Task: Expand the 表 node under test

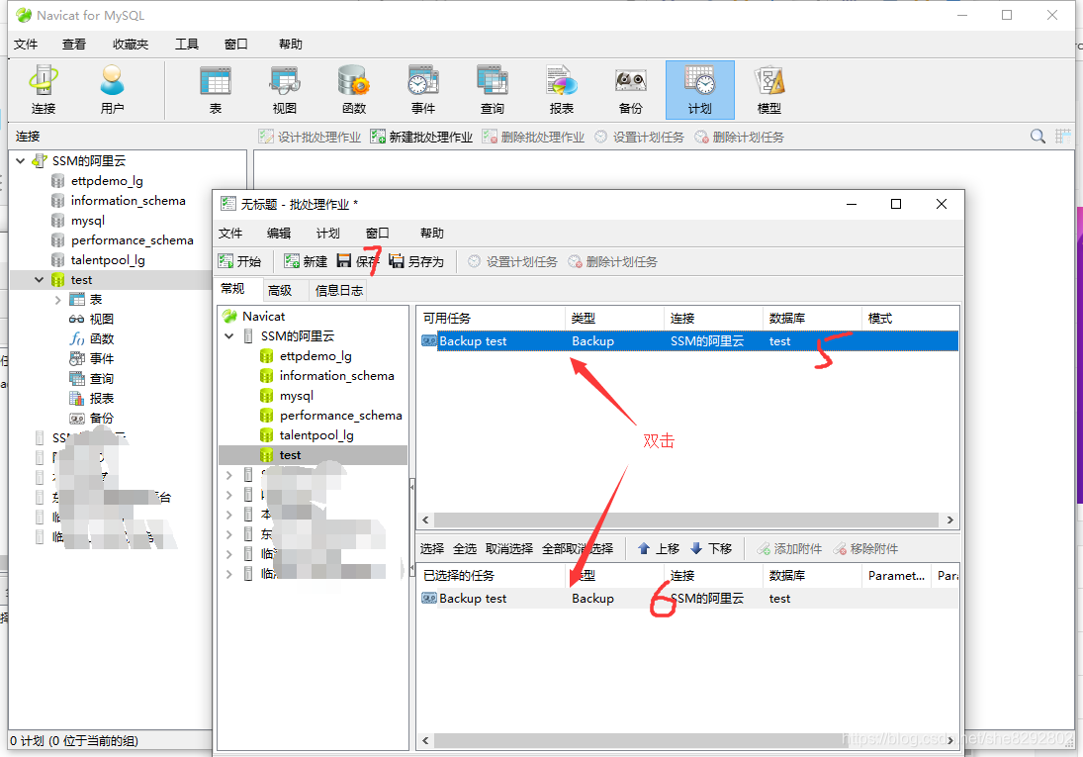Action: (58, 300)
